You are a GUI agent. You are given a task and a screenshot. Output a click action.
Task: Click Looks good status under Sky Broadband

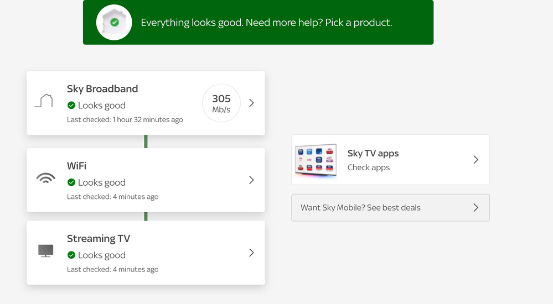coord(101,106)
